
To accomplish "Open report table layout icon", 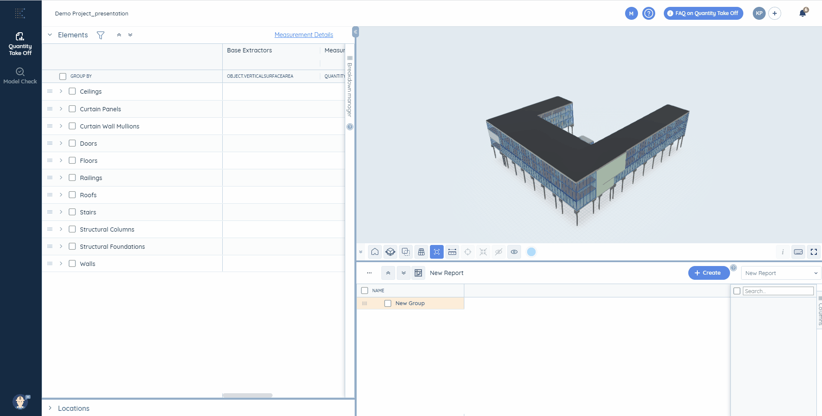I will [418, 273].
